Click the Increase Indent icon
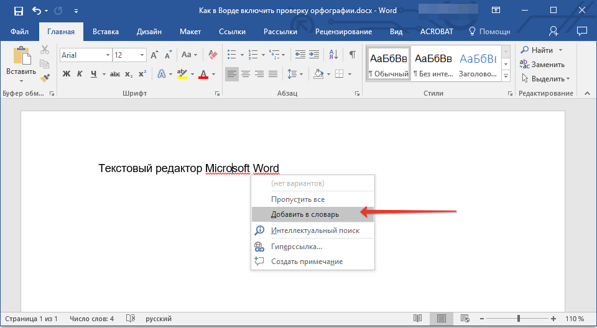The height and width of the screenshot is (328, 597). pyautogui.click(x=315, y=55)
